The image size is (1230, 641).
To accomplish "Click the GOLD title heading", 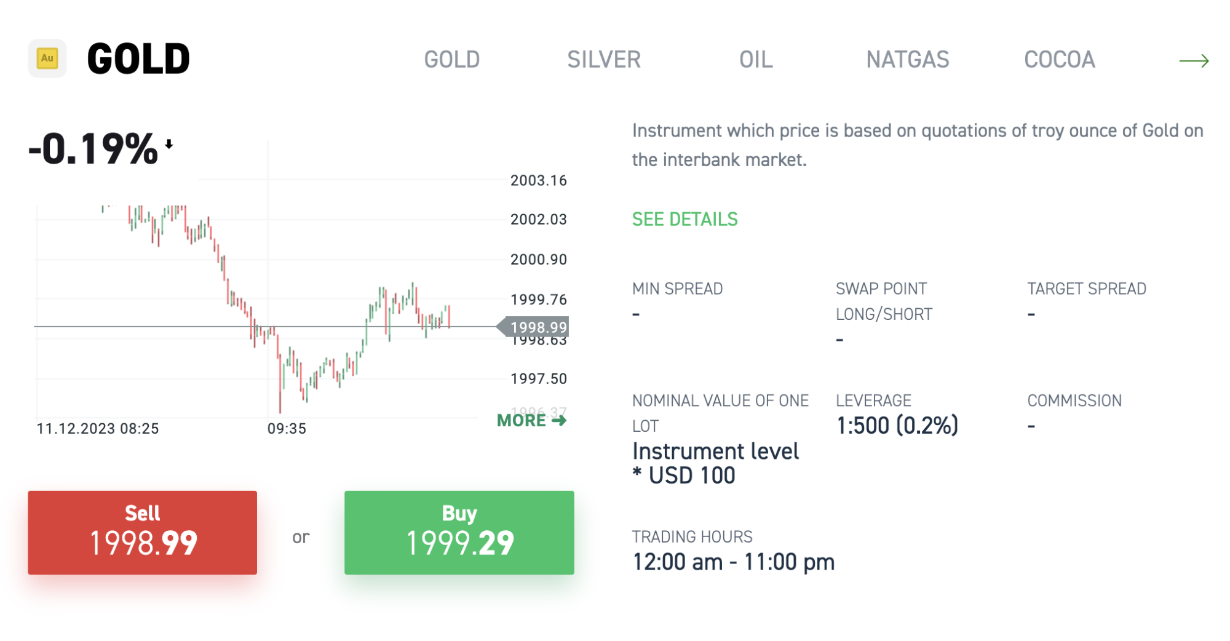I will click(137, 57).
